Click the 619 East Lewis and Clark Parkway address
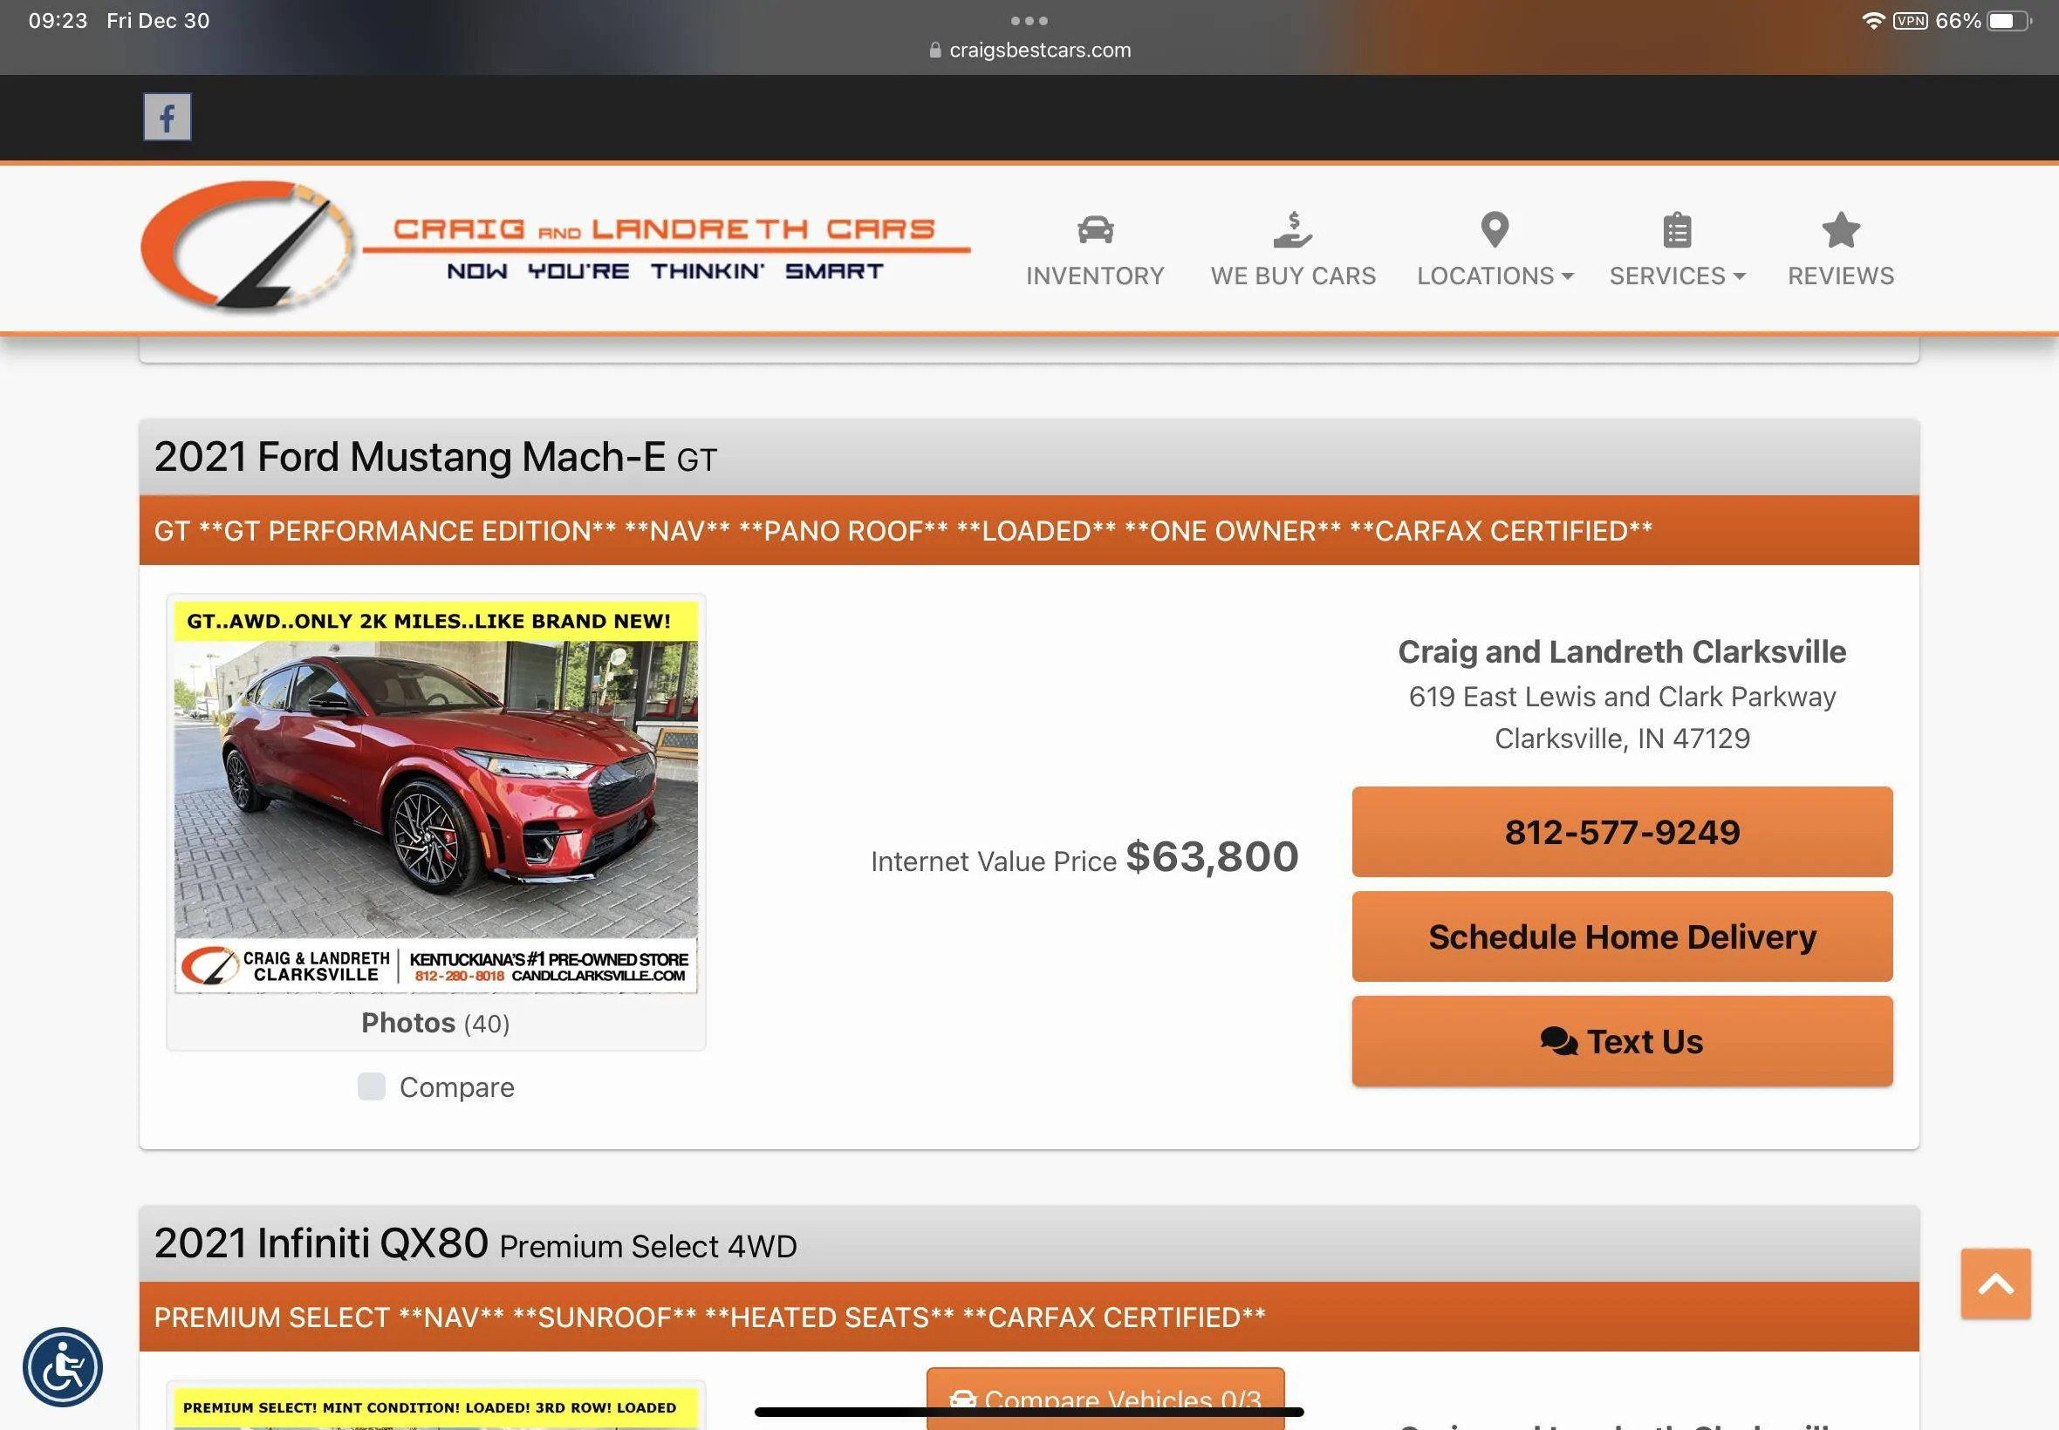 1622,696
